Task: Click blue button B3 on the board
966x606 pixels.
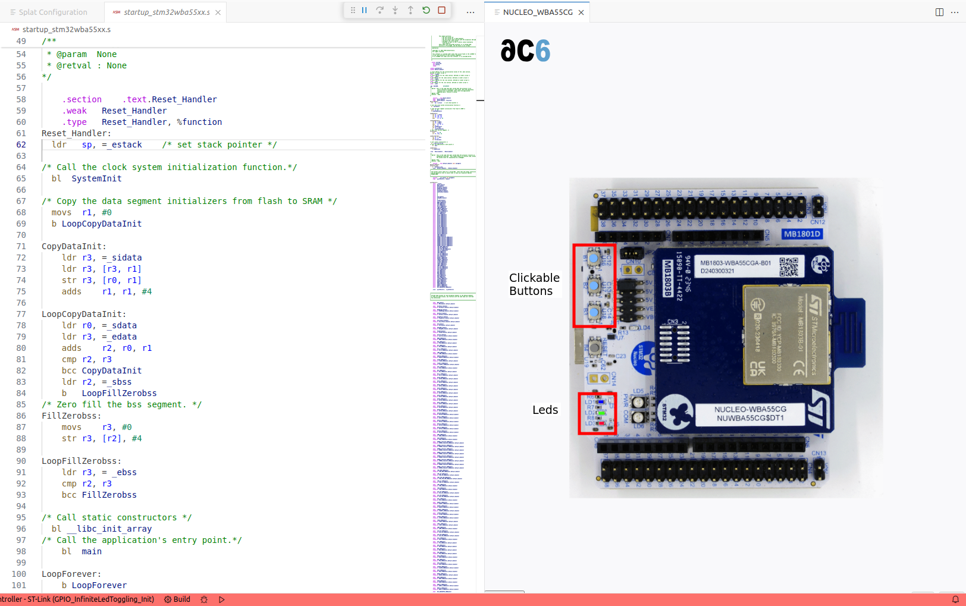Action: (594, 312)
